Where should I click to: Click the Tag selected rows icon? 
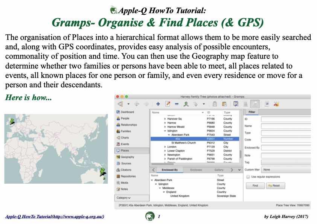click(x=195, y=104)
